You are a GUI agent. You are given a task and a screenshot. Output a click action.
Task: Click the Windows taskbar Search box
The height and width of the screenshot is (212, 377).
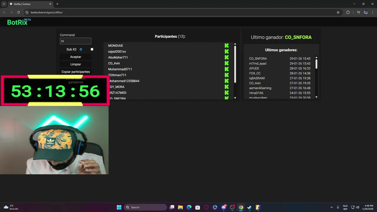pyautogui.click(x=145, y=207)
